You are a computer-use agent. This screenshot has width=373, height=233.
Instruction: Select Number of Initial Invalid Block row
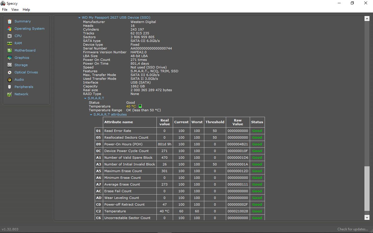click(180, 164)
